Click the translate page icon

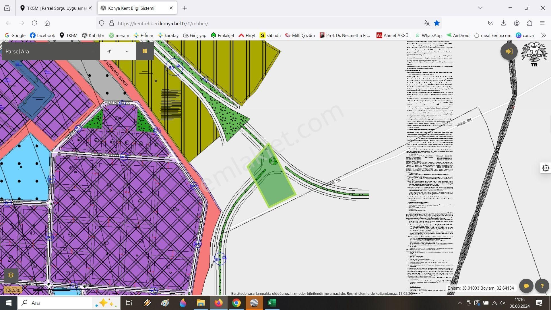pyautogui.click(x=426, y=23)
